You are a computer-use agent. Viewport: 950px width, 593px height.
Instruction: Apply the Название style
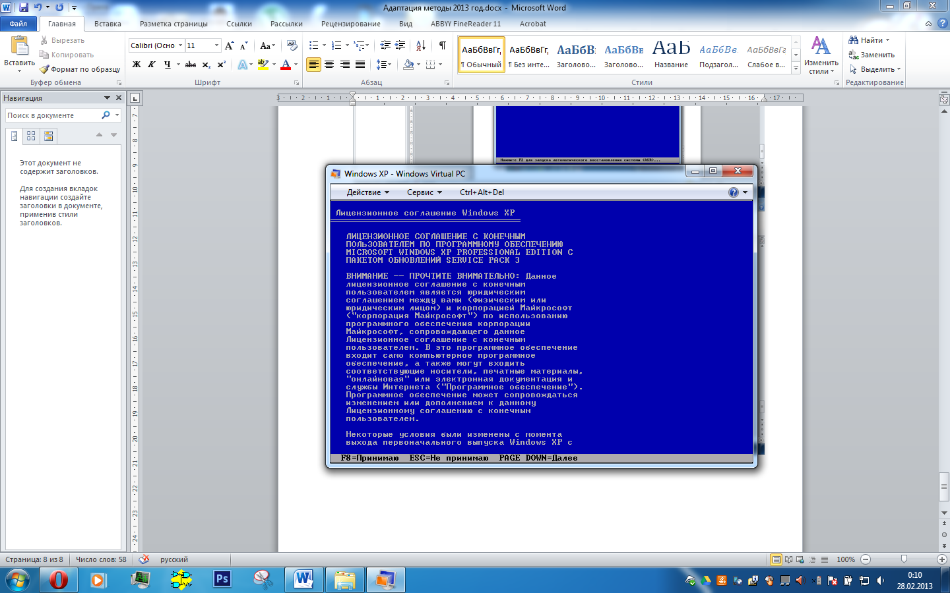671,55
